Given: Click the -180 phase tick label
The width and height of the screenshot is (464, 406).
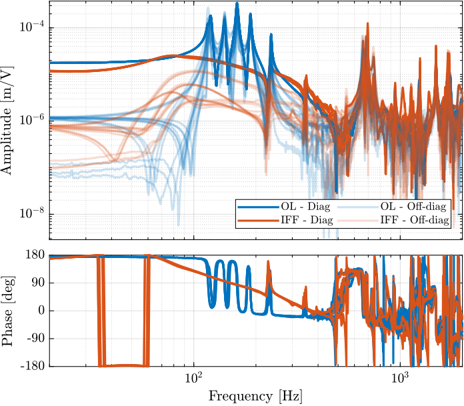Looking at the screenshot, I should [32, 367].
